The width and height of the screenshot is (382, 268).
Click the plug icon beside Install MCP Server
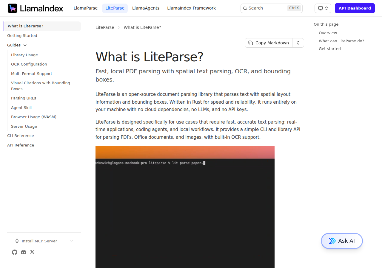[17, 241]
